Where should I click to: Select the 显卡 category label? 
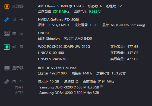pyautogui.click(x=18, y=20)
